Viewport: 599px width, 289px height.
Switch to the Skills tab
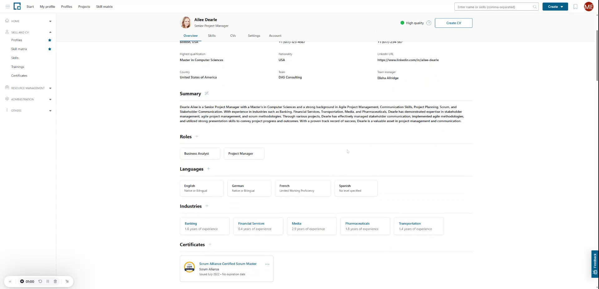click(x=212, y=36)
